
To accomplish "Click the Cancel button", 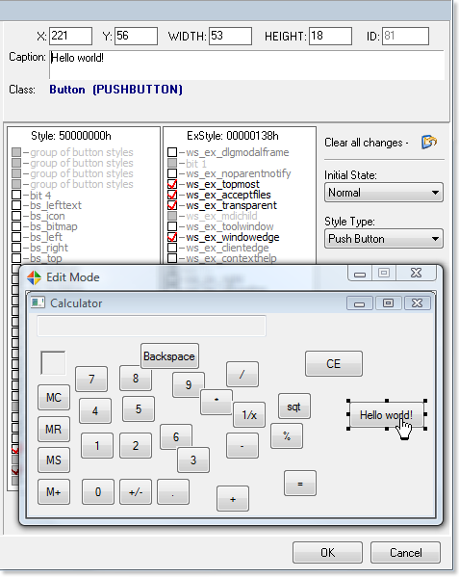I will pyautogui.click(x=406, y=553).
